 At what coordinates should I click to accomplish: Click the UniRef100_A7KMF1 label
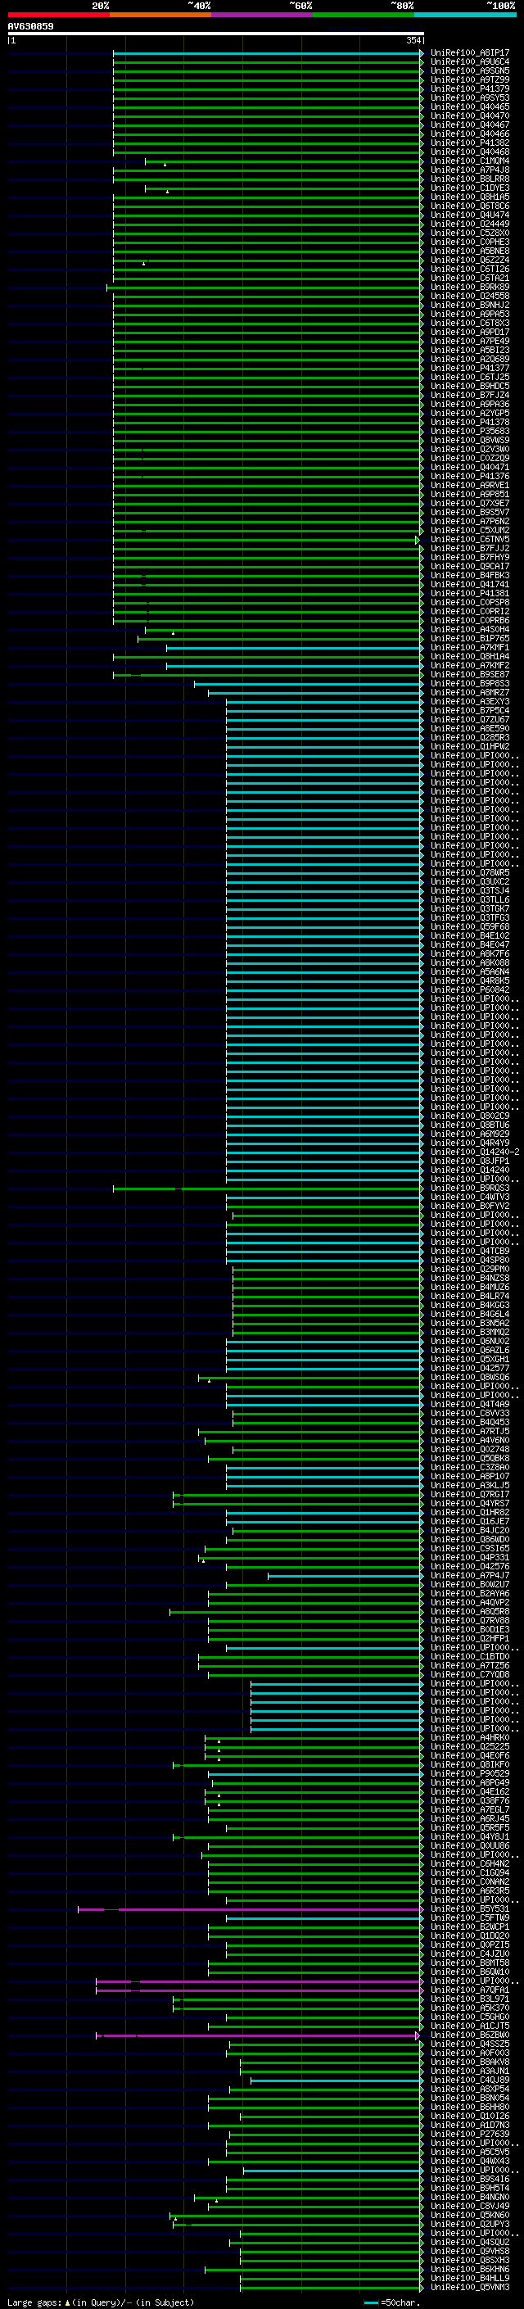pos(470,647)
